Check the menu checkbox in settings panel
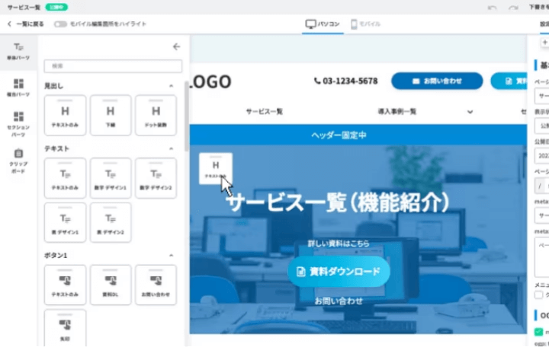 click(x=539, y=294)
